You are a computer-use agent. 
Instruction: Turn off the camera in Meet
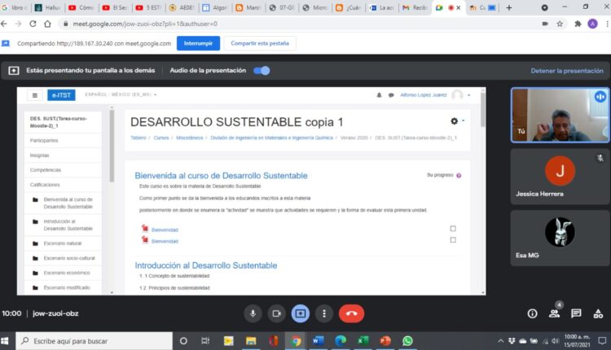pos(276,313)
